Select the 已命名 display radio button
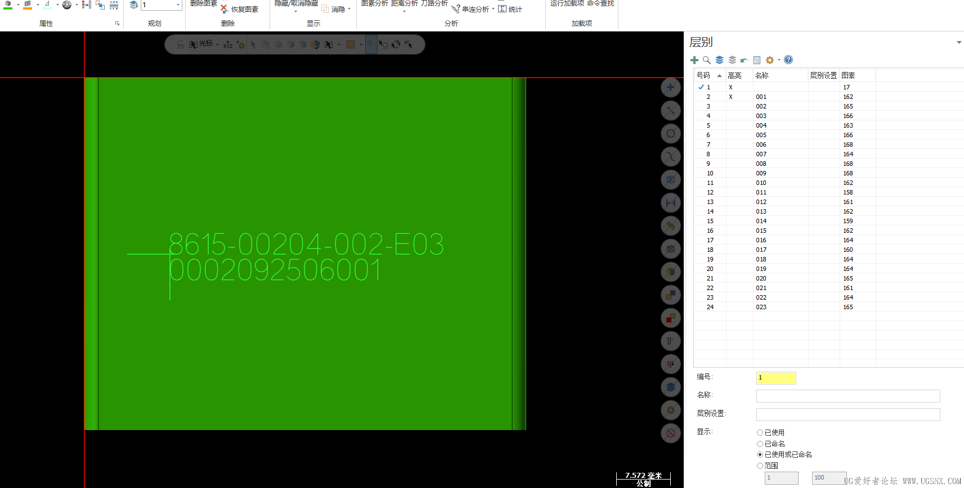Viewport: 964px width, 488px height. coord(760,444)
